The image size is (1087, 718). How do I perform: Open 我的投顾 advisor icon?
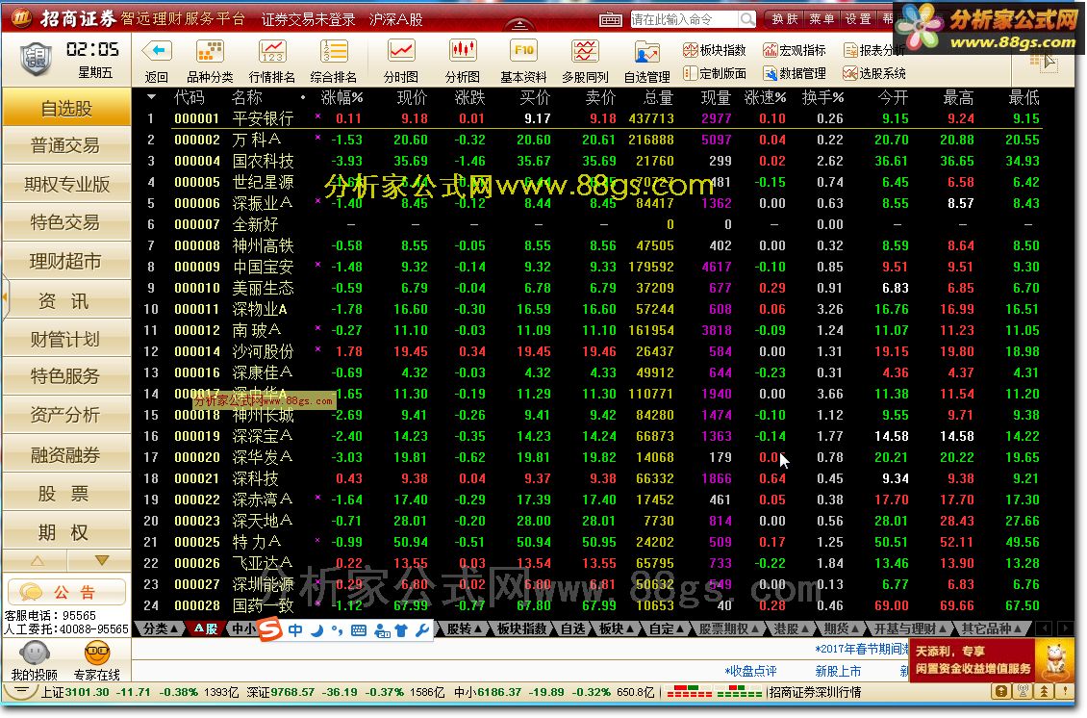click(x=34, y=654)
